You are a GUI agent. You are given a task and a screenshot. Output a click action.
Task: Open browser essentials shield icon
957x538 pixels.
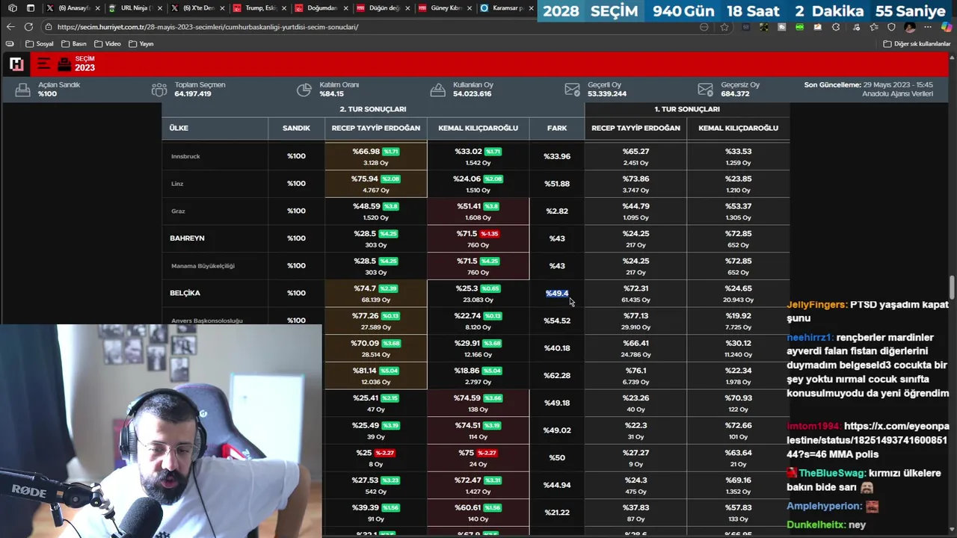(x=891, y=27)
